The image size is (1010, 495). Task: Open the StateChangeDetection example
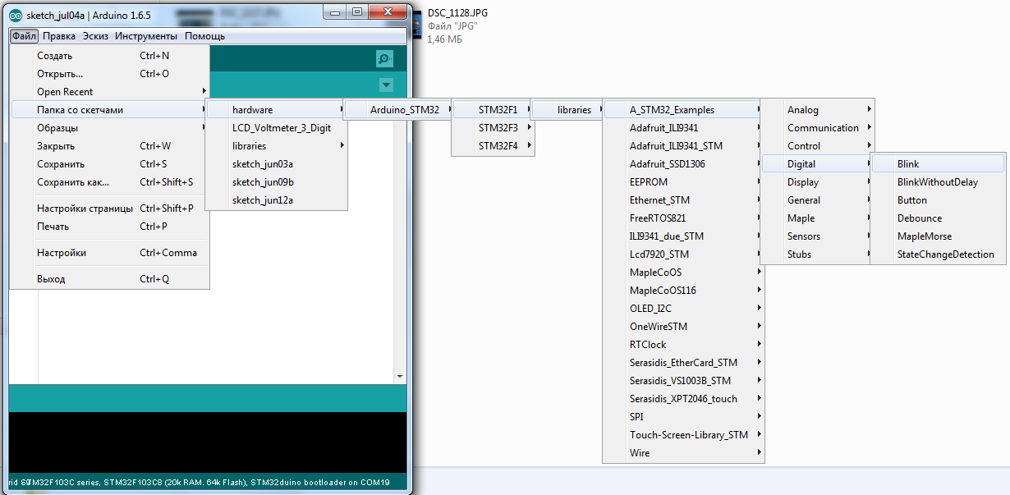(x=938, y=254)
